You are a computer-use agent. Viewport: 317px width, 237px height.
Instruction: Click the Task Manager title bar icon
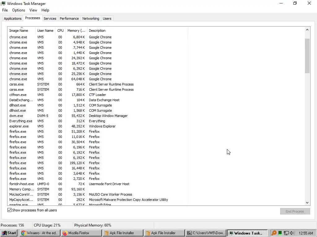point(3,3)
